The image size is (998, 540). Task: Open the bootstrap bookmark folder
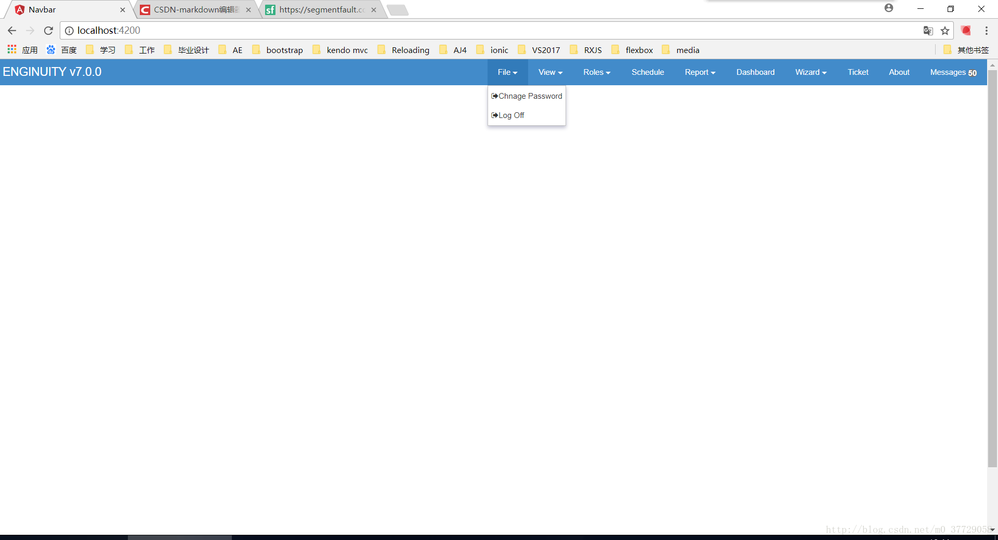point(278,50)
